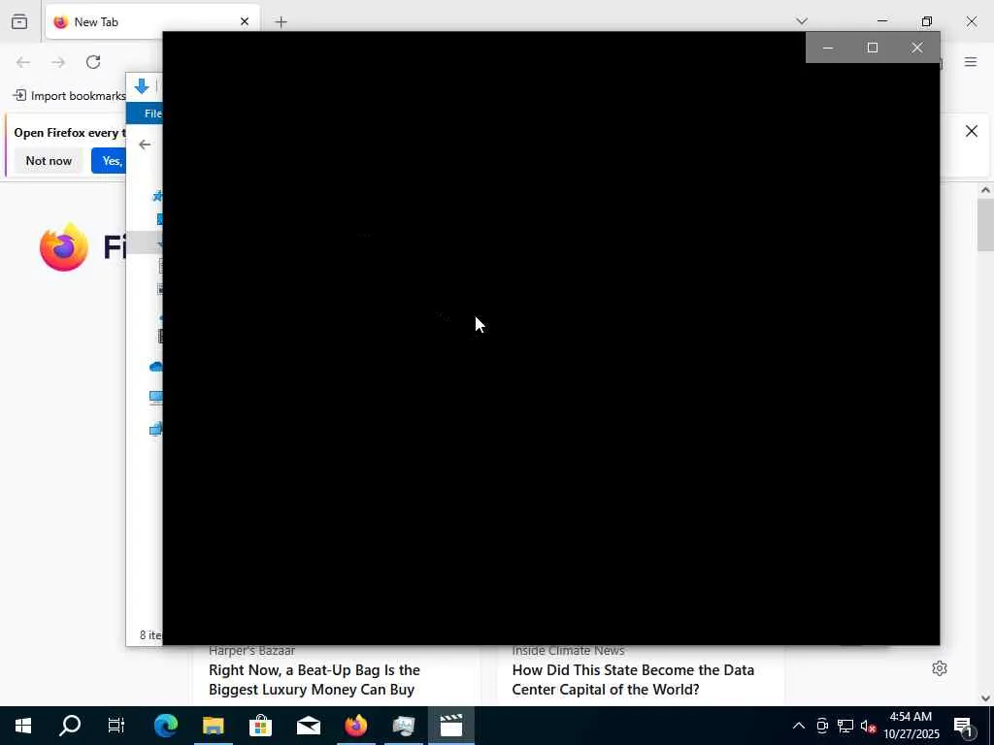This screenshot has height=745, width=994.
Task: Click Firefox page vertical scrollbar thumb
Action: click(985, 225)
